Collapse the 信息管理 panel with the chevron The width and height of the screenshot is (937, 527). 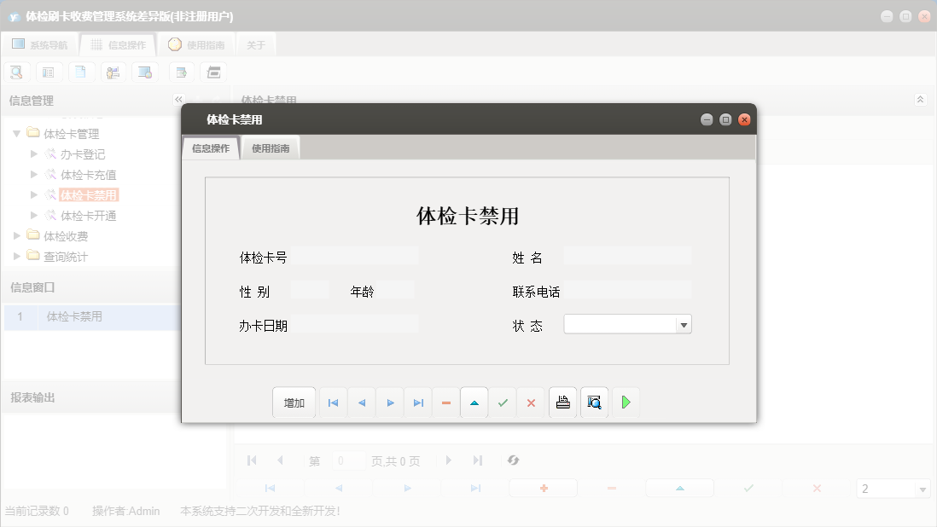pyautogui.click(x=178, y=100)
